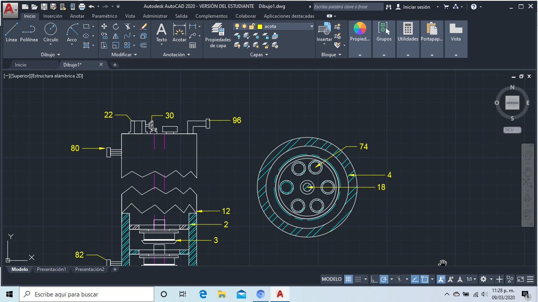Open the Iniciar sesión dropdown arrow
This screenshot has width=538, height=302.
[437, 7]
